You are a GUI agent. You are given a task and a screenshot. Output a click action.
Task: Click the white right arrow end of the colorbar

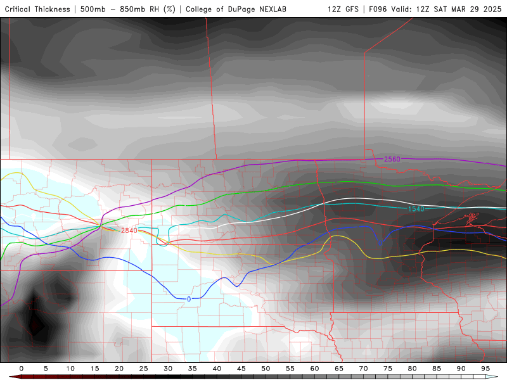pyautogui.click(x=492, y=377)
